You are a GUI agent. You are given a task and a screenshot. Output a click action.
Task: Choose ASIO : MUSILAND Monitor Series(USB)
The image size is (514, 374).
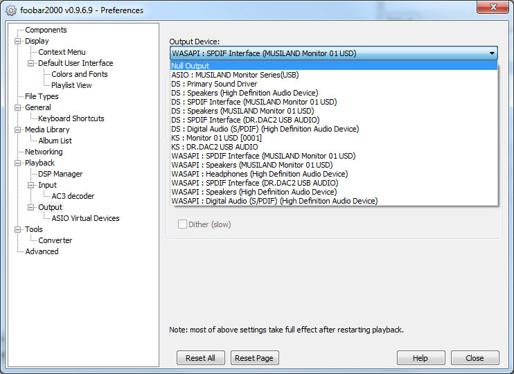(x=235, y=75)
